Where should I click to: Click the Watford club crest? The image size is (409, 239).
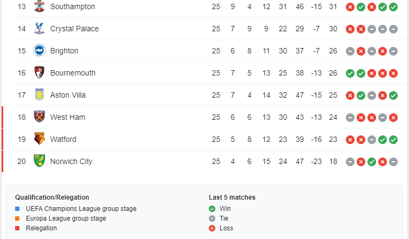click(x=39, y=139)
